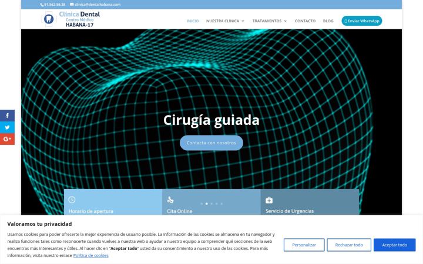Click the Cita Online card title
The image size is (423, 264).
click(x=180, y=211)
